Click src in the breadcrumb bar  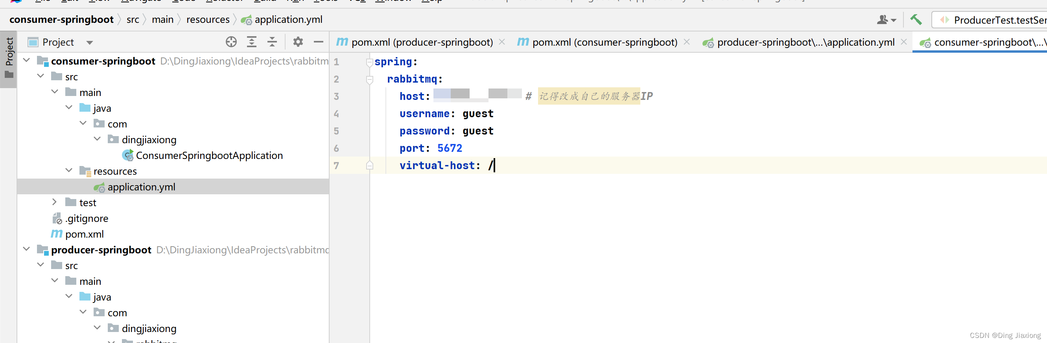133,20
